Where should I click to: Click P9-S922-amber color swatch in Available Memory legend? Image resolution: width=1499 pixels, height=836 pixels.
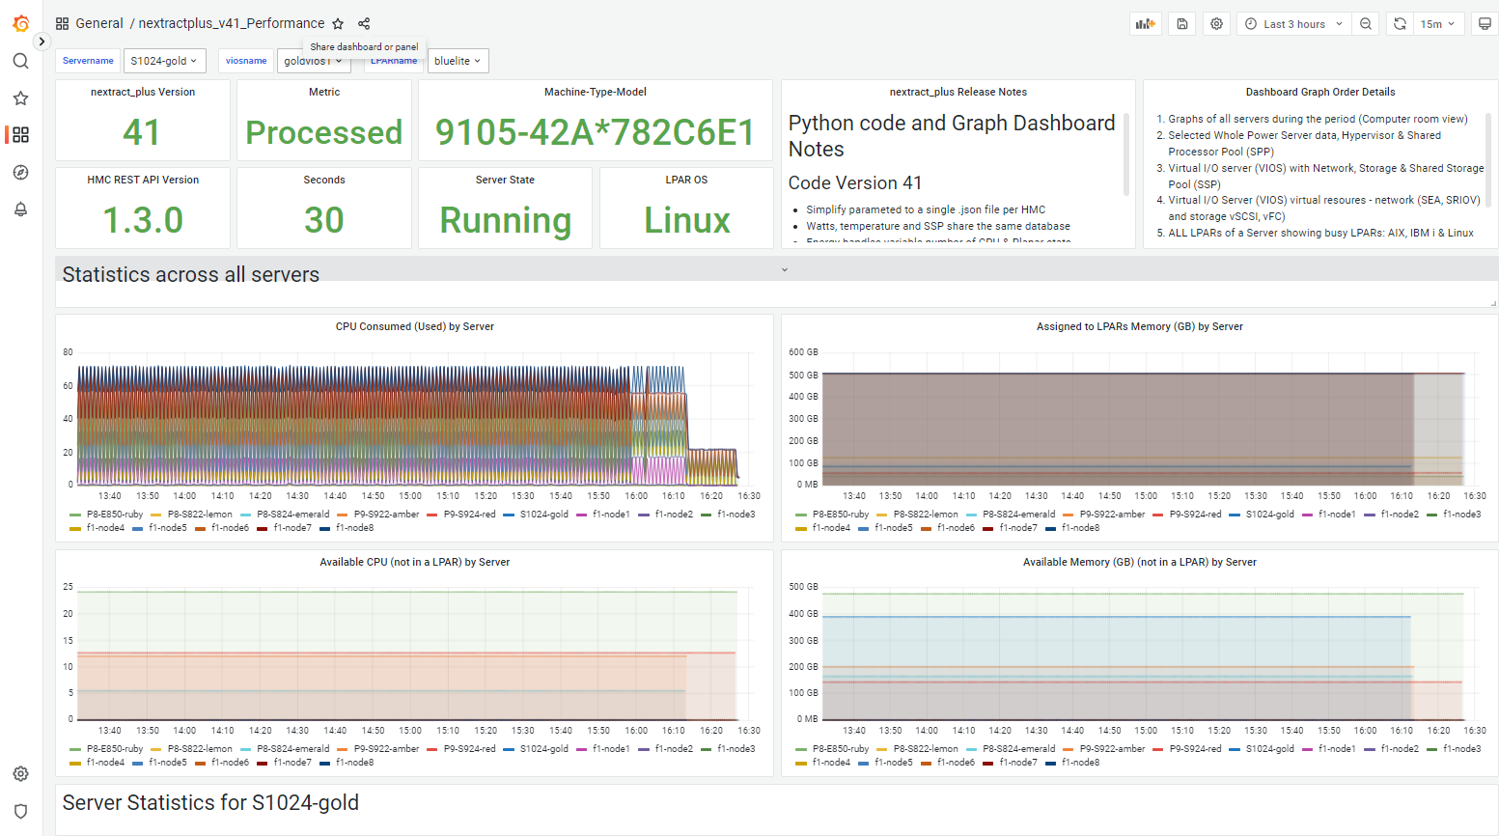point(1068,749)
